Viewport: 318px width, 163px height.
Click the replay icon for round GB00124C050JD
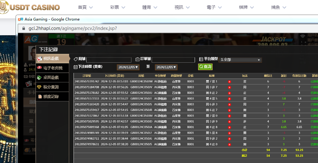point(230,122)
